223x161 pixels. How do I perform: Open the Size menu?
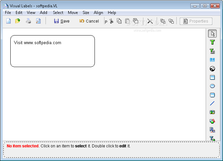tap(86, 13)
